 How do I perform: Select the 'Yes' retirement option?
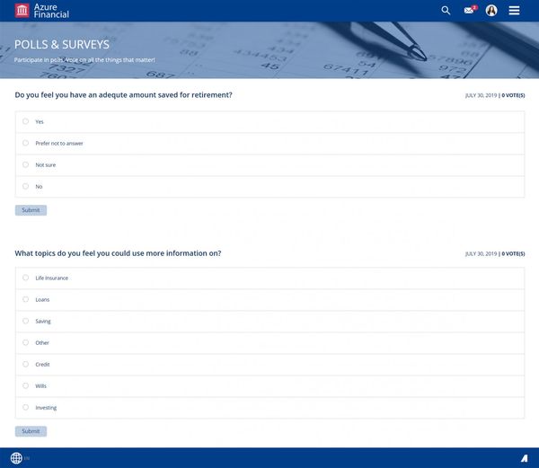click(x=26, y=121)
